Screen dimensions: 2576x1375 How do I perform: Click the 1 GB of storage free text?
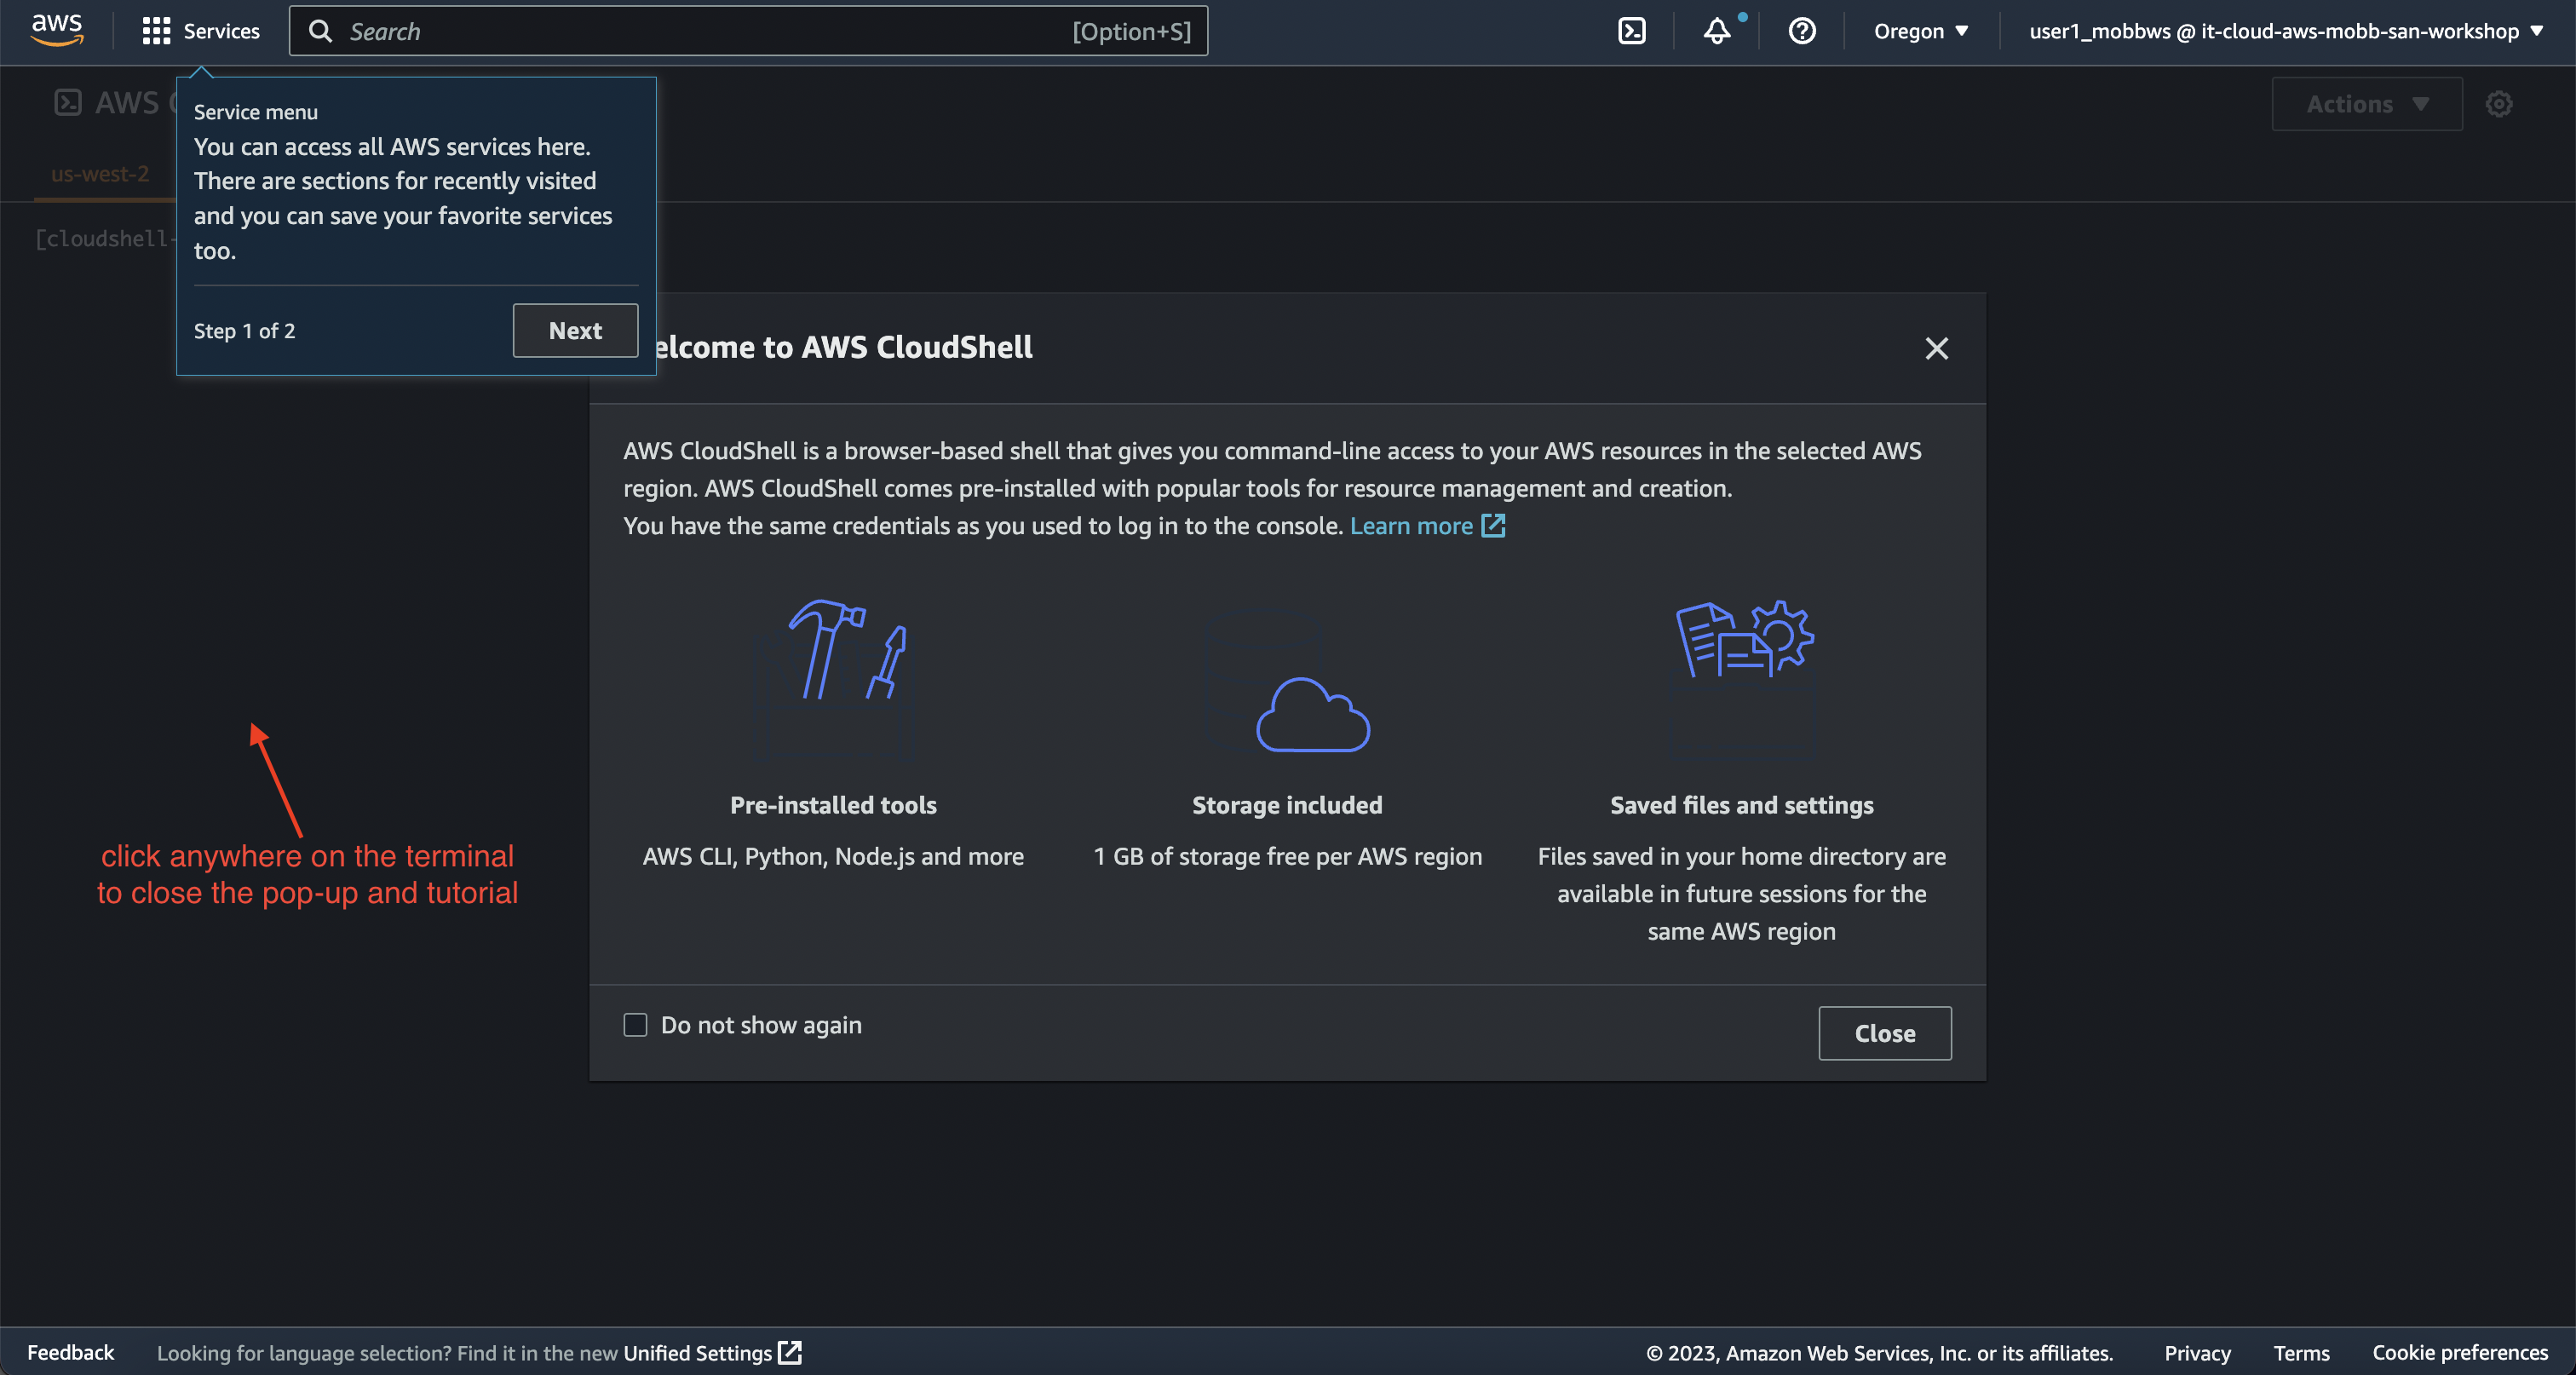click(x=1287, y=856)
